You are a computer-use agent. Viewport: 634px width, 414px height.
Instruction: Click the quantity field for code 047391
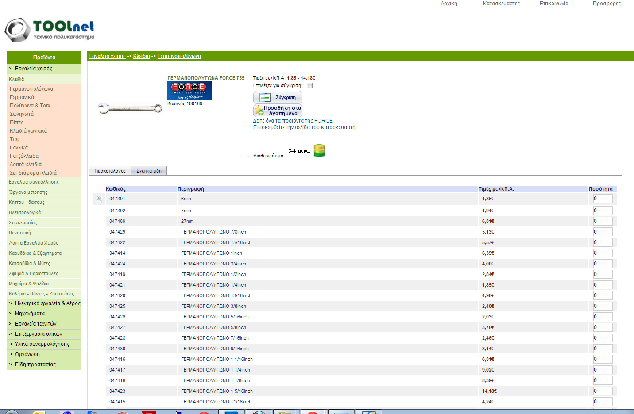603,199
